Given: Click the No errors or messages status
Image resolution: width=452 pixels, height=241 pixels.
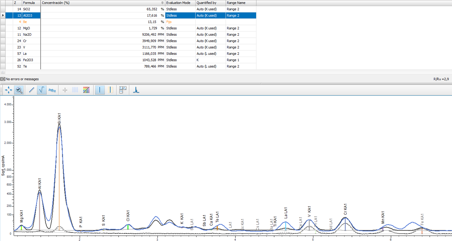Looking at the screenshot, I should click(22, 79).
